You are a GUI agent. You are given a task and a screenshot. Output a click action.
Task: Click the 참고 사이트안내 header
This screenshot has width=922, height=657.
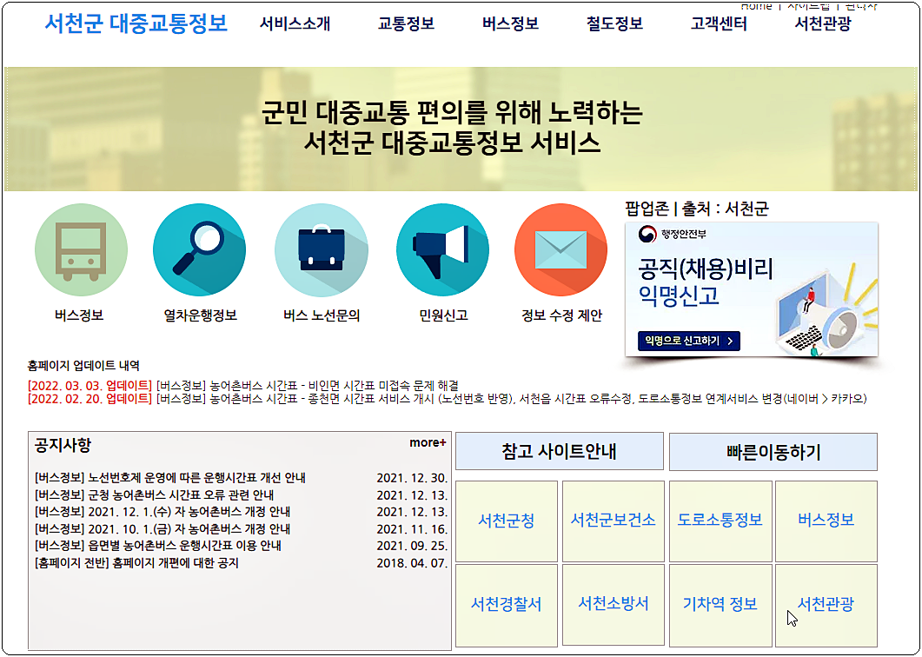click(560, 452)
